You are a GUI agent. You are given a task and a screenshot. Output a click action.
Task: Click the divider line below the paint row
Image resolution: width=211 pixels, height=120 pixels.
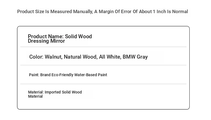[x=103, y=84]
